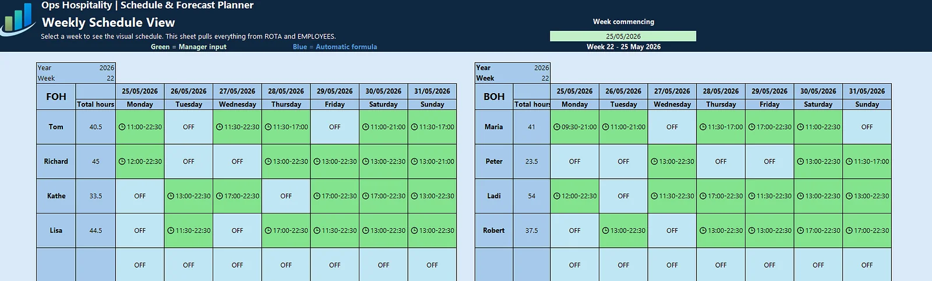
Task: Select the BOH section header cell
Action: pos(494,97)
